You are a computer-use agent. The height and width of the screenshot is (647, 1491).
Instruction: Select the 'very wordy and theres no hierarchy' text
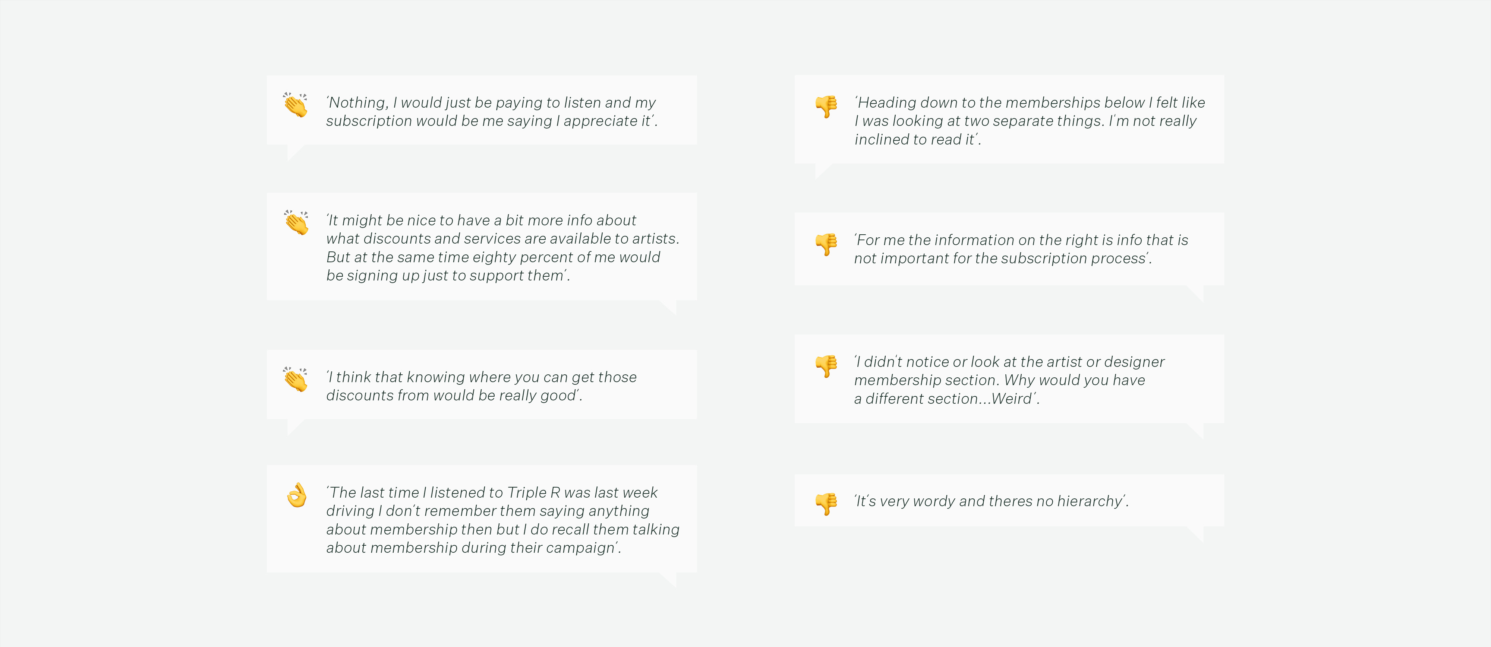[992, 501]
